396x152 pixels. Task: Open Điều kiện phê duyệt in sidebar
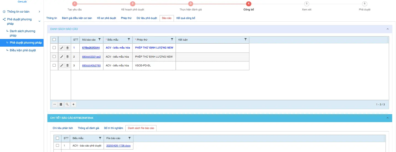(x=23, y=50)
